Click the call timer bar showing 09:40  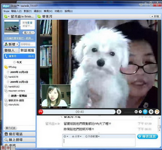[80, 112]
